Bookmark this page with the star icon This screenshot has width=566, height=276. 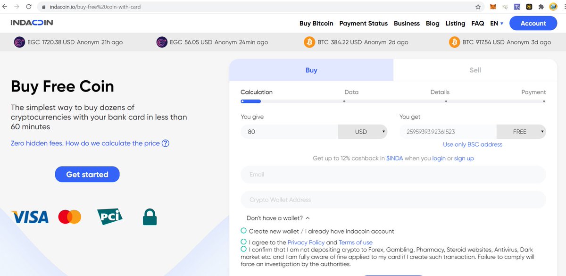tap(478, 7)
